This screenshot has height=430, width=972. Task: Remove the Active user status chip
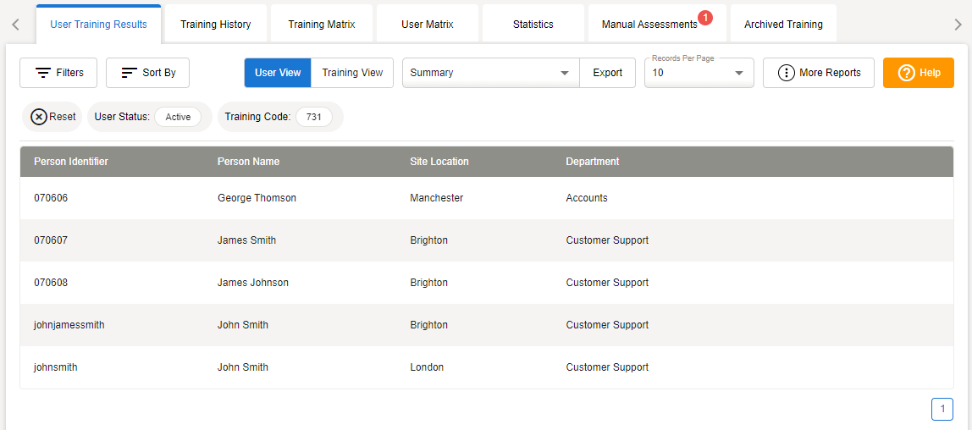[178, 117]
